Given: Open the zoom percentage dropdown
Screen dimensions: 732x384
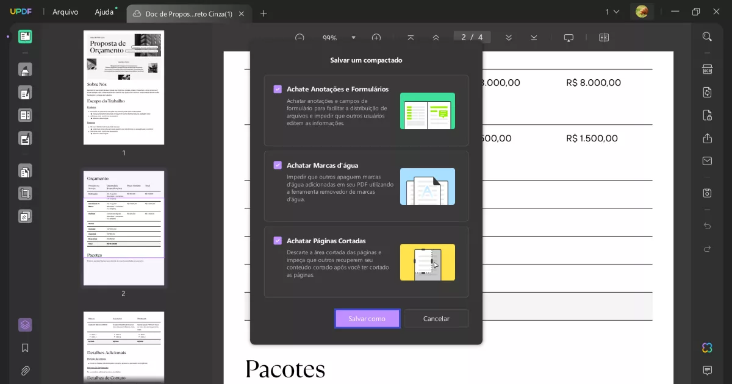Looking at the screenshot, I should 354,37.
